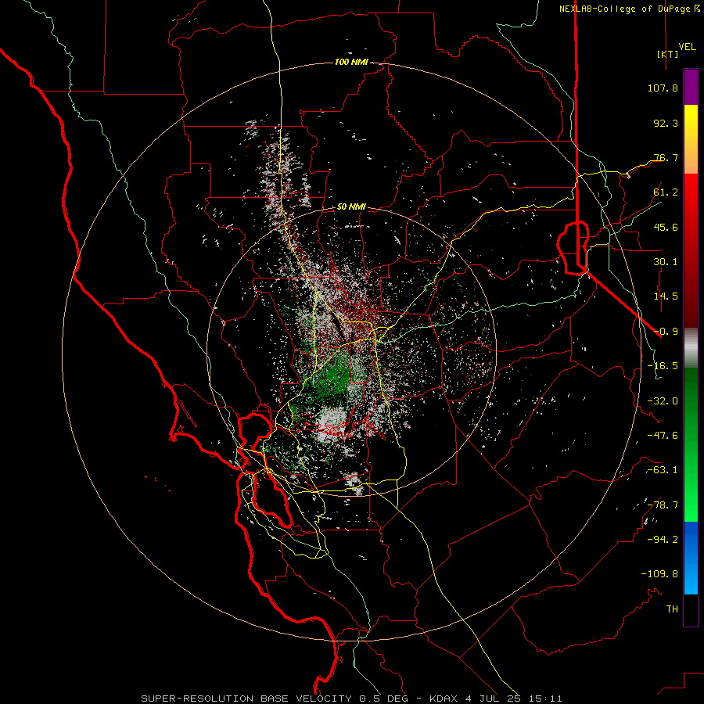
Task: Click the -47.6 velocity scale value
Action: click(663, 436)
